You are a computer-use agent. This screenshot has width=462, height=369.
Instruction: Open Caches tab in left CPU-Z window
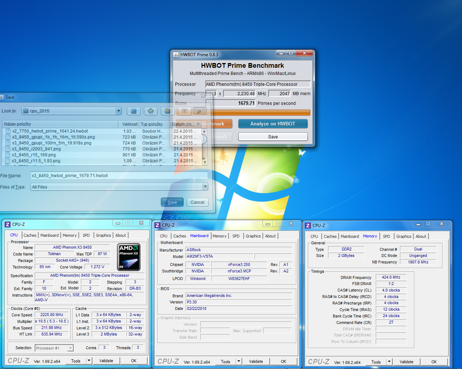(30, 235)
